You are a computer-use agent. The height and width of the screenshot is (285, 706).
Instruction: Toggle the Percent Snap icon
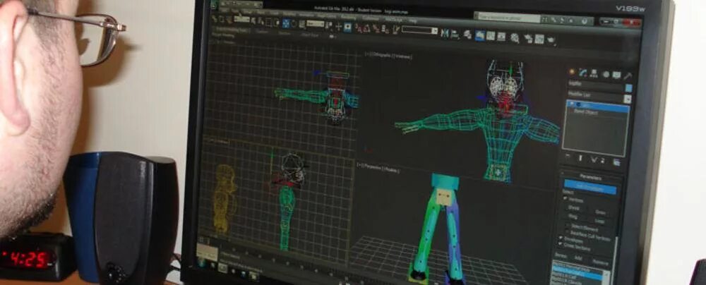click(x=376, y=29)
